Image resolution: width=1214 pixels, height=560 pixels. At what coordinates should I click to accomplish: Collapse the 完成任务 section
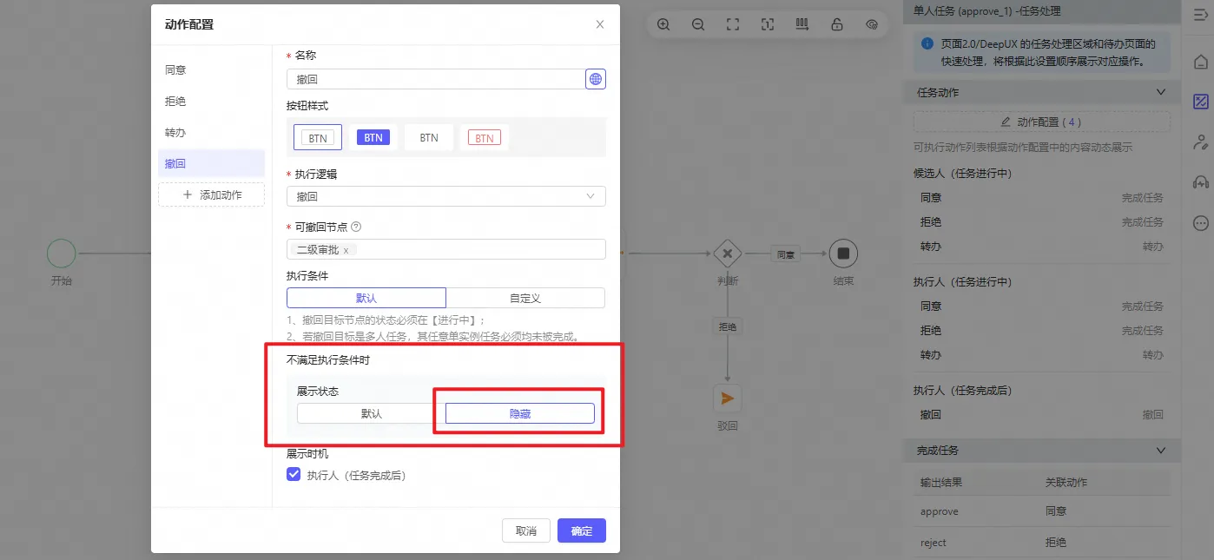click(1160, 451)
